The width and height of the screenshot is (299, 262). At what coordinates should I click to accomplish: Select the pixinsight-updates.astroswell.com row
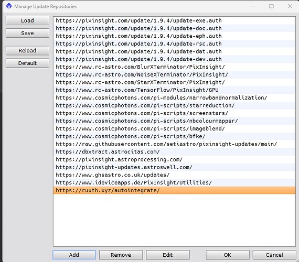[174, 167]
